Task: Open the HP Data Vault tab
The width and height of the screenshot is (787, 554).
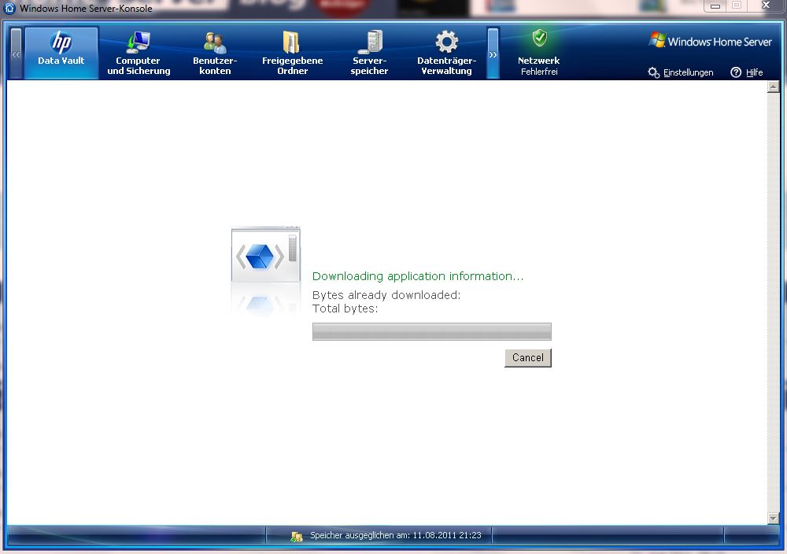Action: 61,53
